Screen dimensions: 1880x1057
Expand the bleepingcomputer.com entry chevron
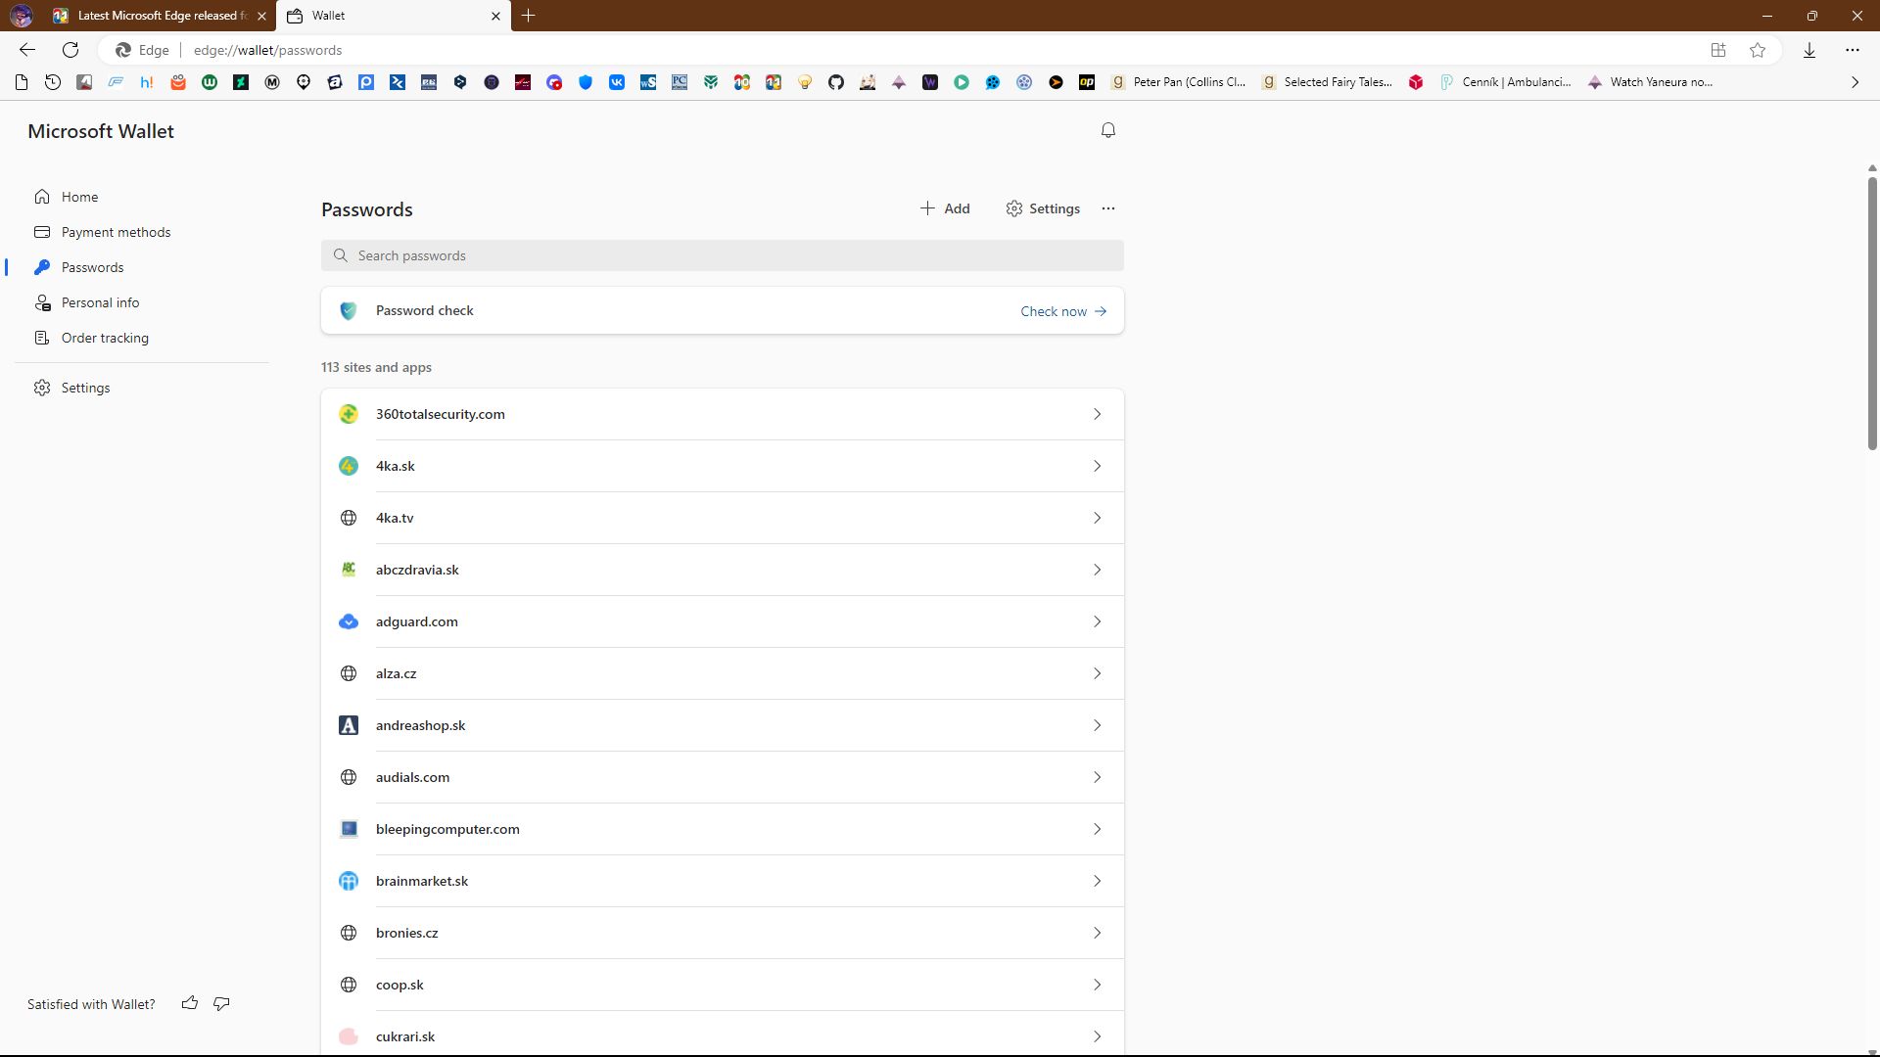click(x=1097, y=829)
